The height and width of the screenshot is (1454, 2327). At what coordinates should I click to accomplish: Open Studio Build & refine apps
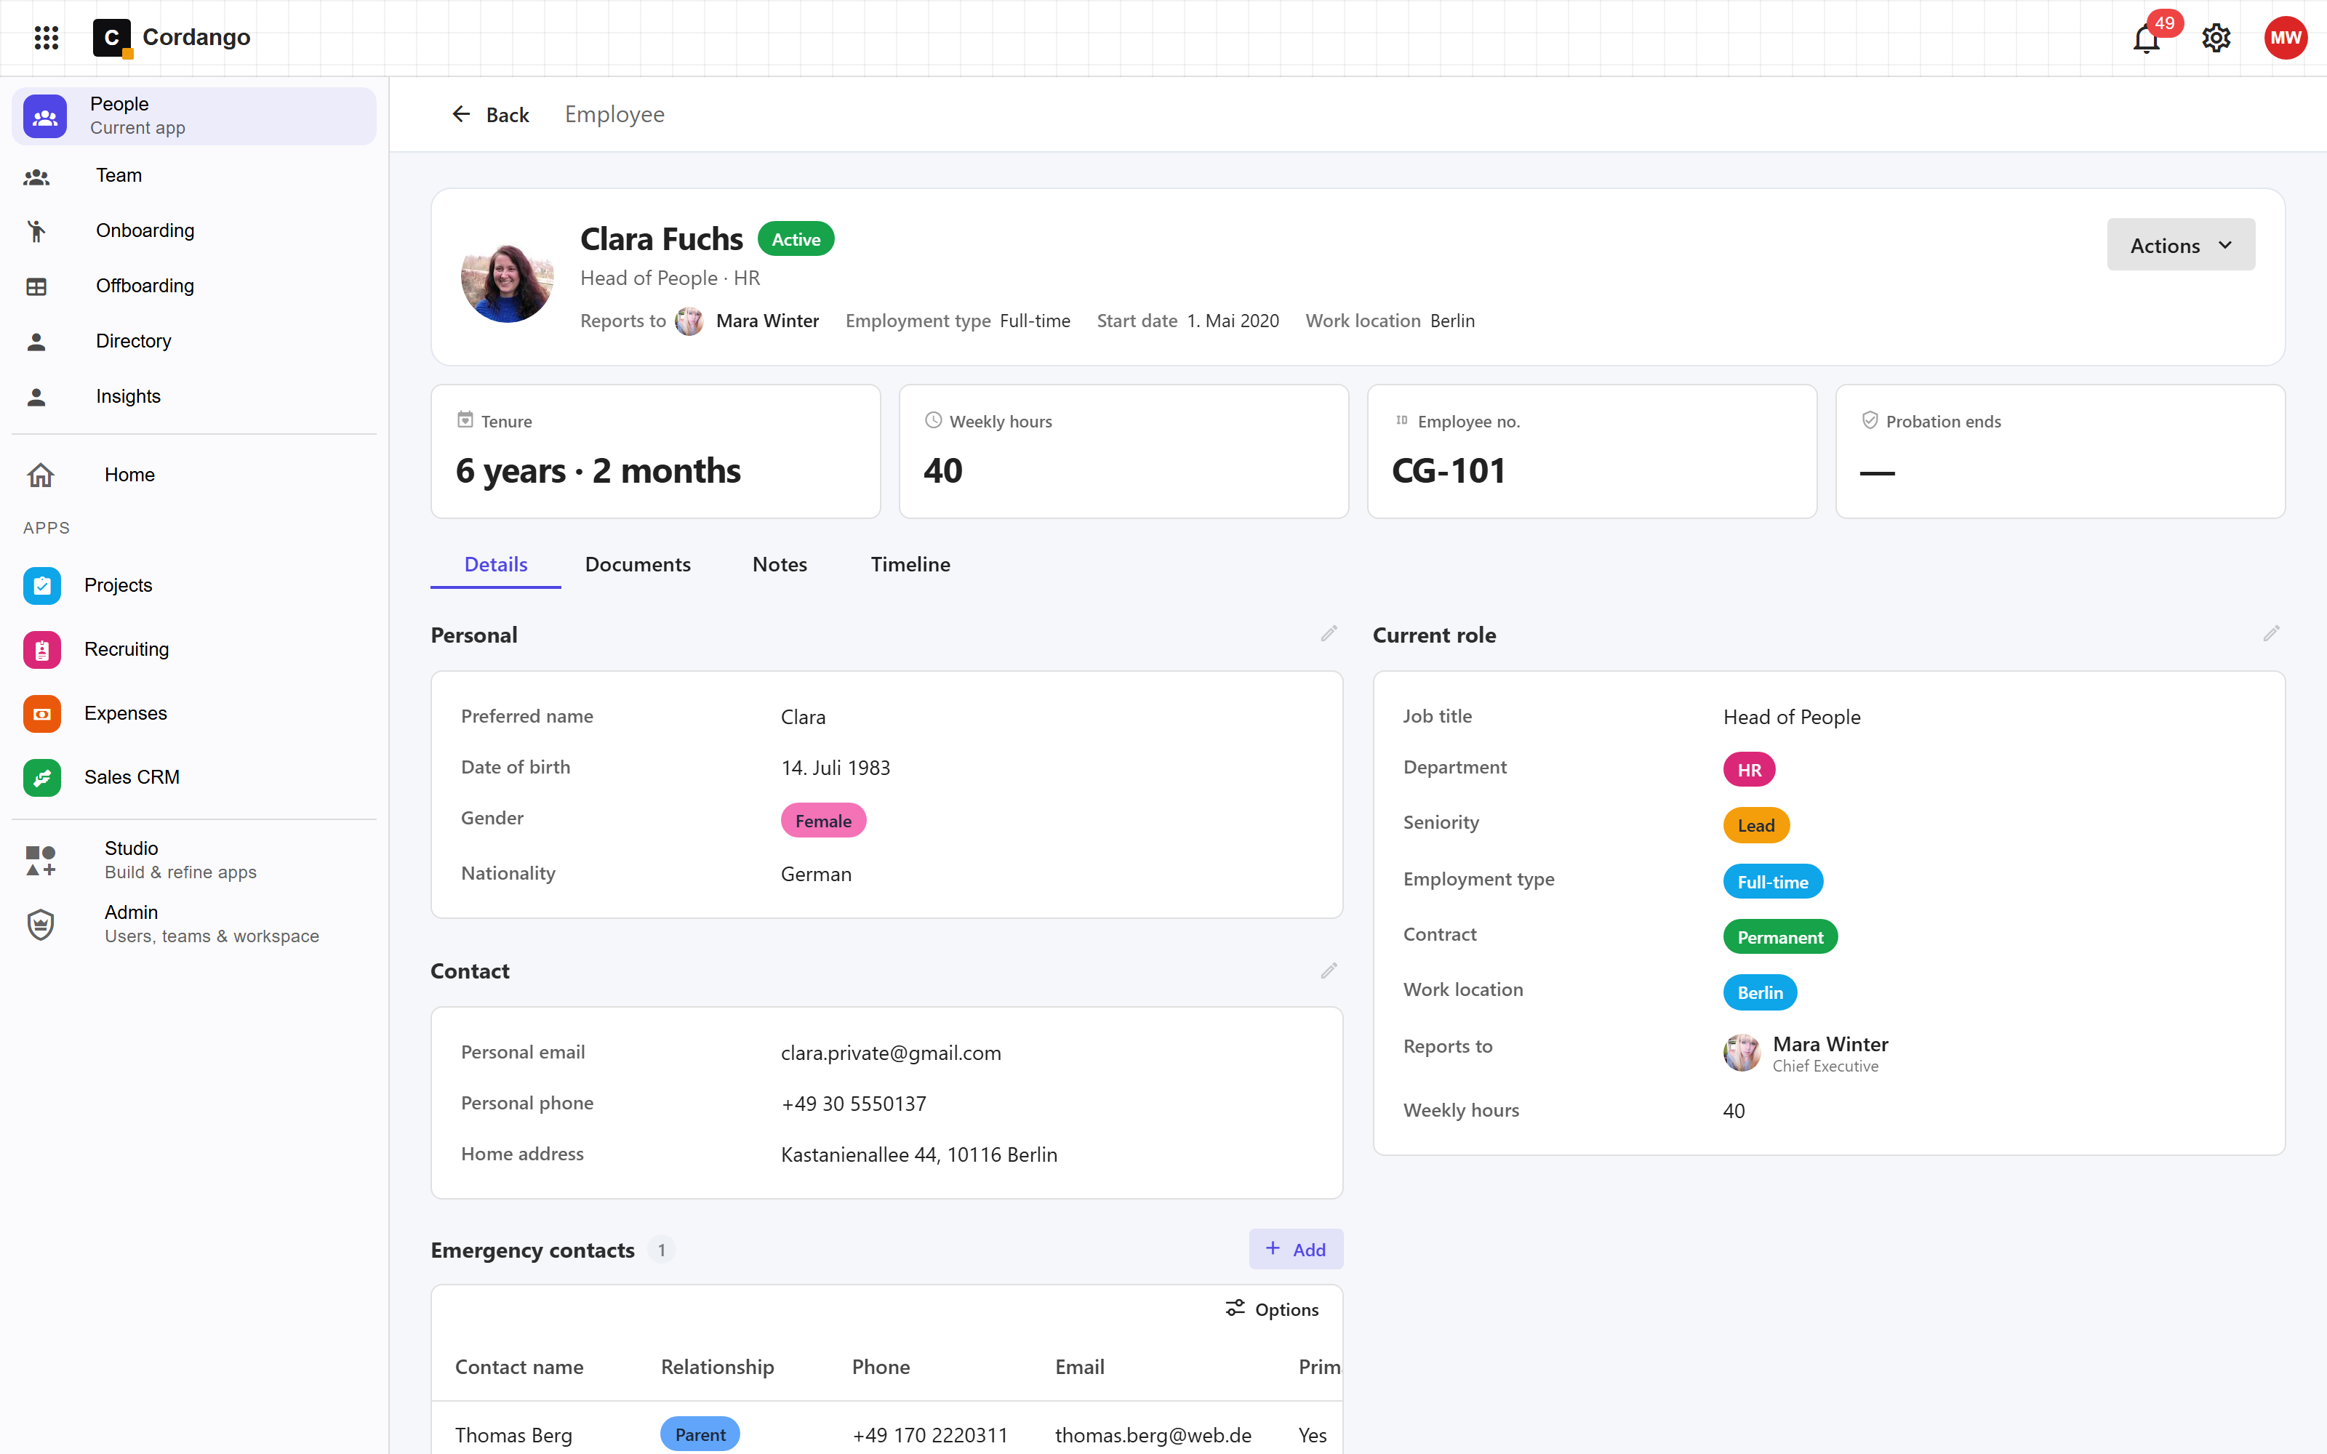[193, 860]
